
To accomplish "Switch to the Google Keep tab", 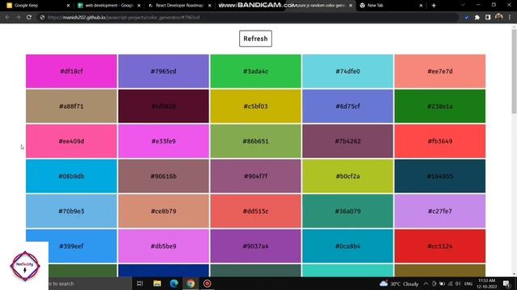I will 38,6.
